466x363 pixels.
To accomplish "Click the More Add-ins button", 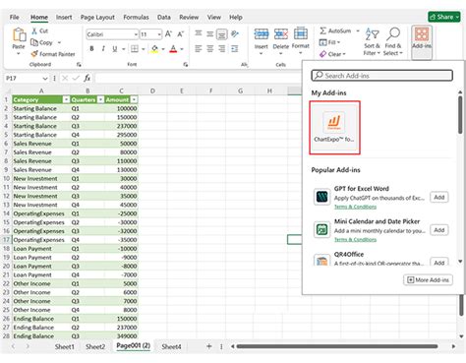I will (x=428, y=280).
